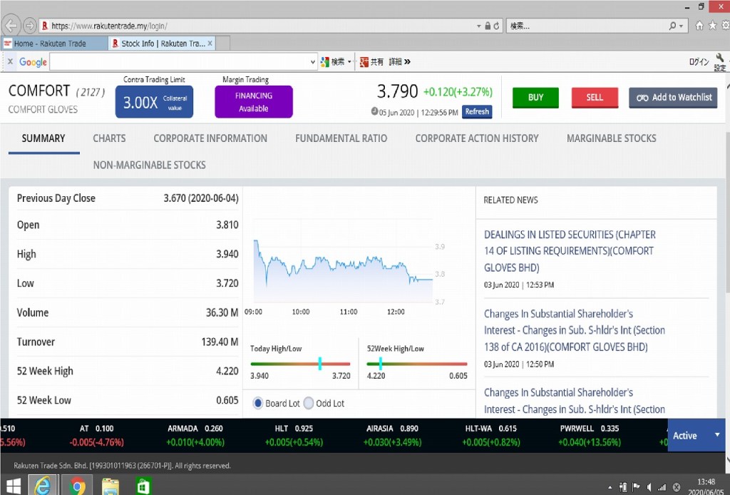
Task: Open the Fundamental Ratio tab
Action: [341, 138]
